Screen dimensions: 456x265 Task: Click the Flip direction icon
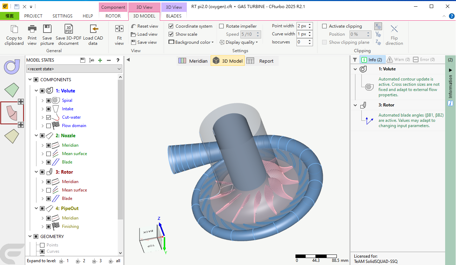394,29
